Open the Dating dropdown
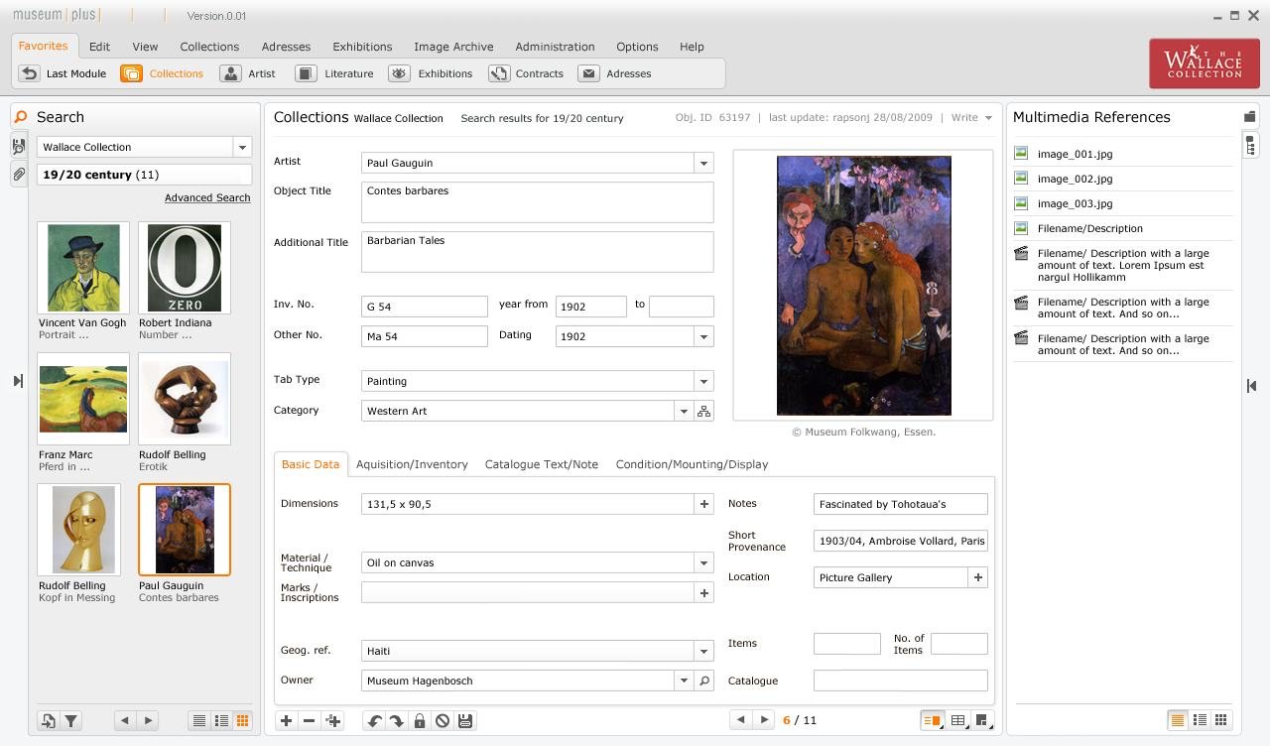Image resolution: width=1270 pixels, height=746 pixels. [x=703, y=336]
